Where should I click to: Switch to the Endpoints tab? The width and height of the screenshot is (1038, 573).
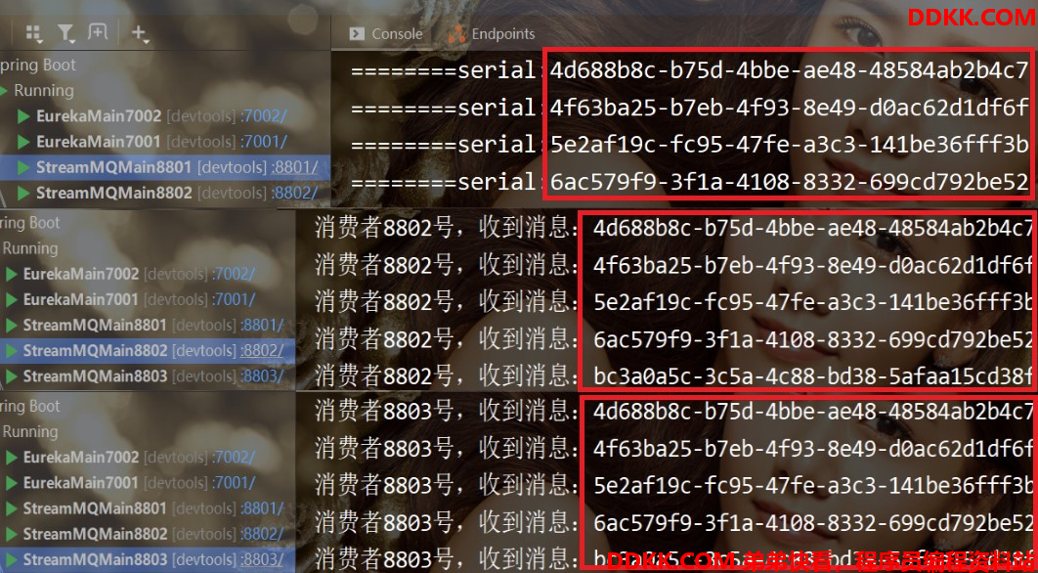pyautogui.click(x=492, y=34)
